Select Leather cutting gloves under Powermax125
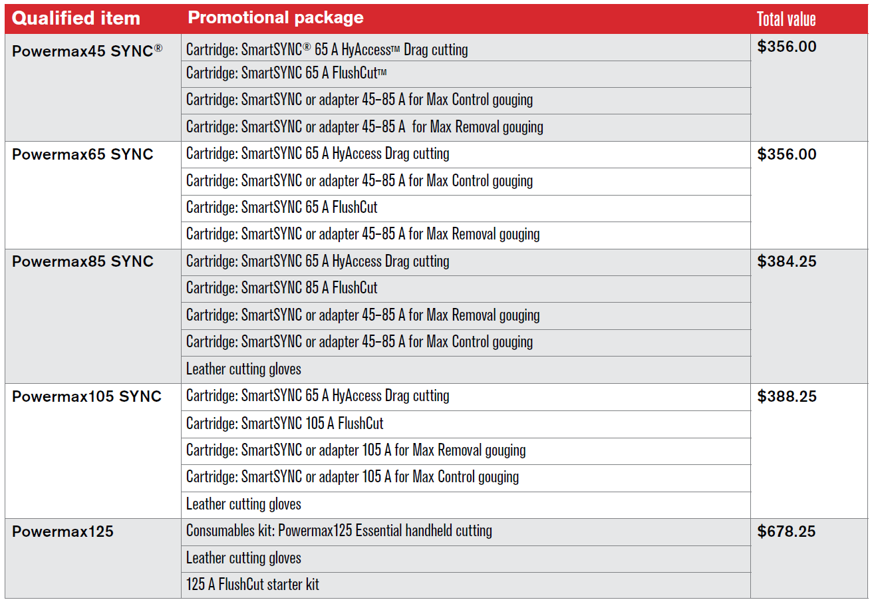Image resolution: width=870 pixels, height=600 pixels. point(243,558)
